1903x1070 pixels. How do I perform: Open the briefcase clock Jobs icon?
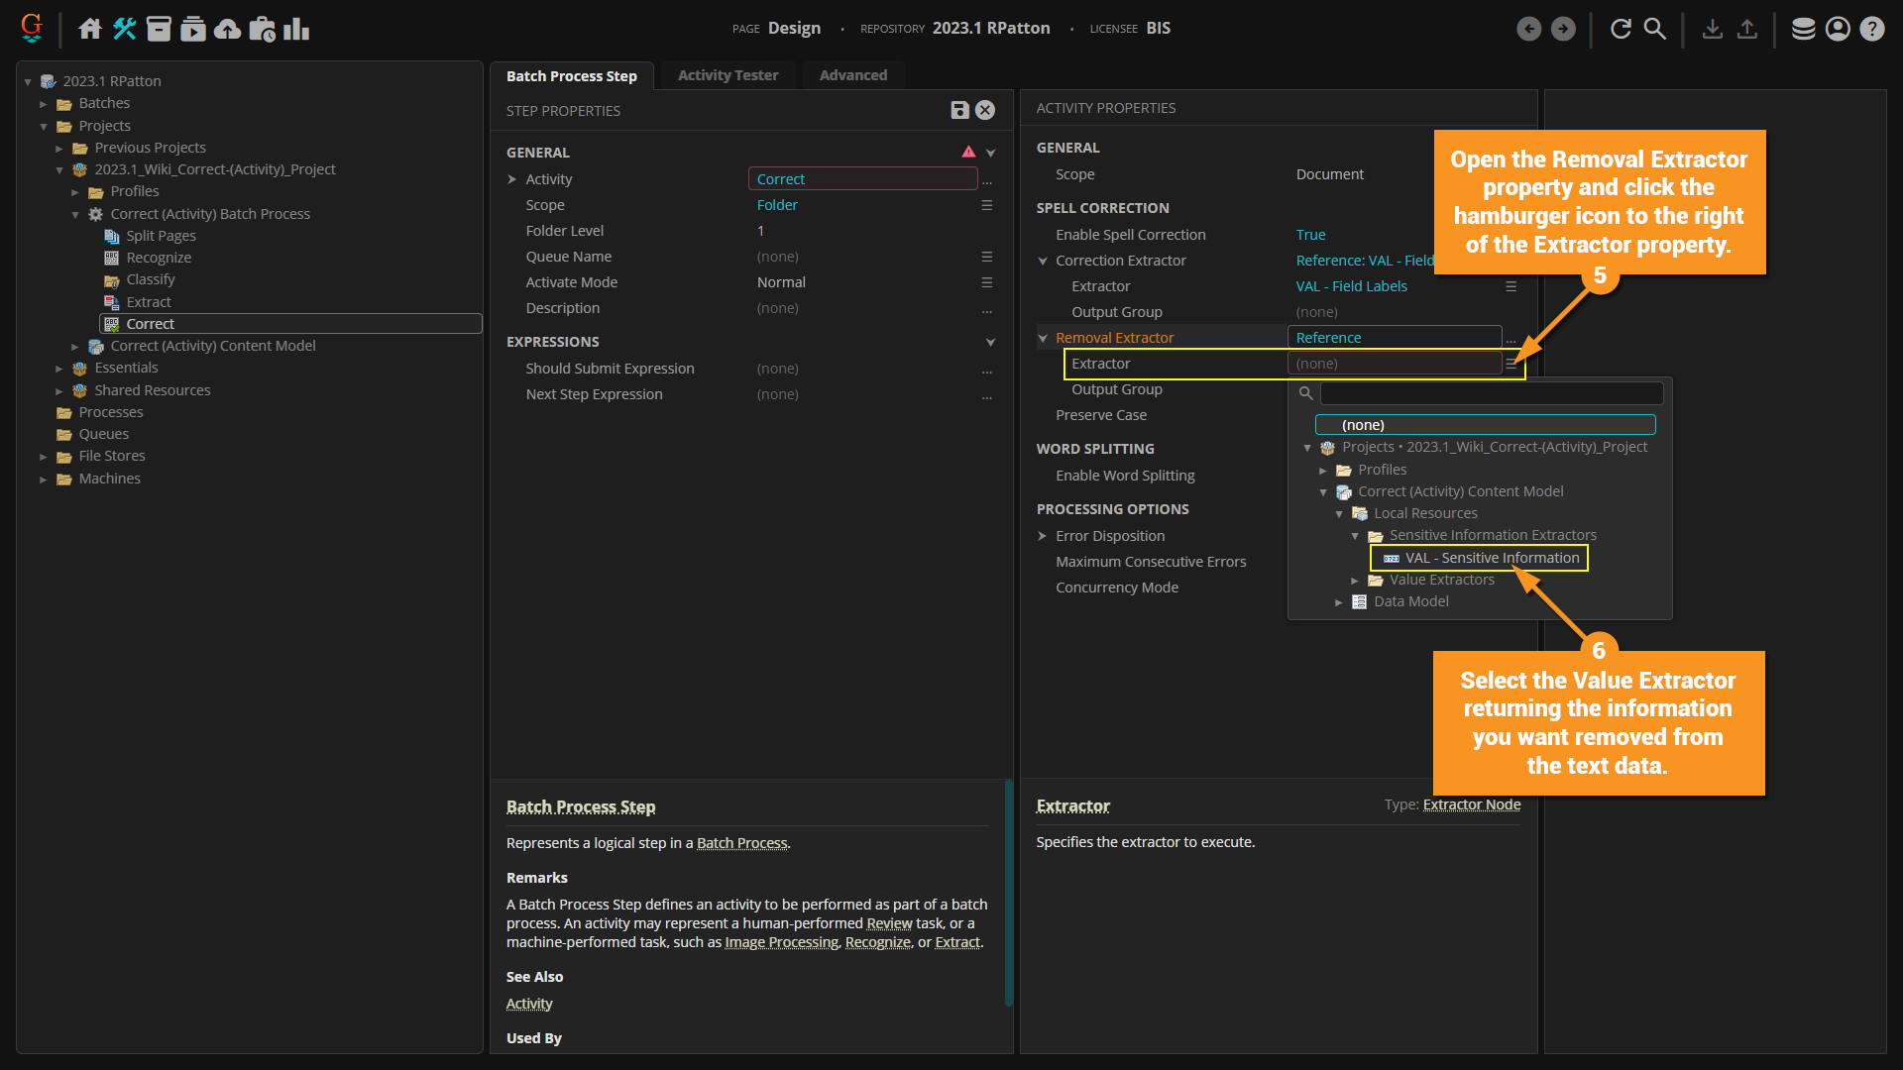pos(262,29)
